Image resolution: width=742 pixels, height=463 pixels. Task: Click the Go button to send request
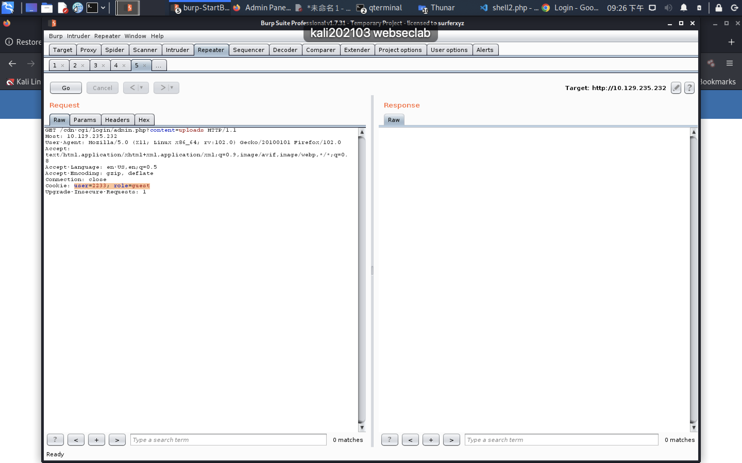(x=65, y=87)
